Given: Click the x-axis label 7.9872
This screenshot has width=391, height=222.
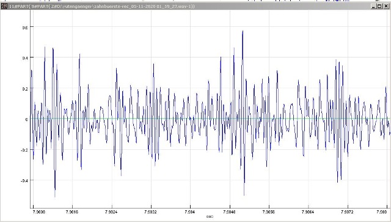Looking at the screenshot, I should pos(348,212).
